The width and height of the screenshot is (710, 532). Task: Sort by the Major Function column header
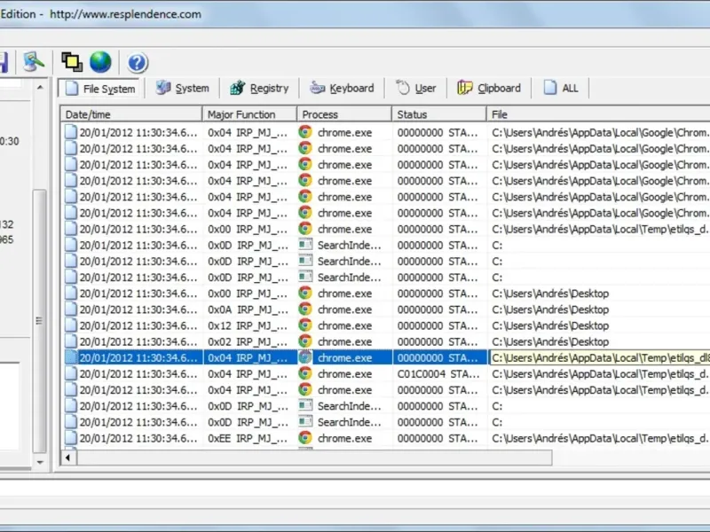tap(249, 114)
